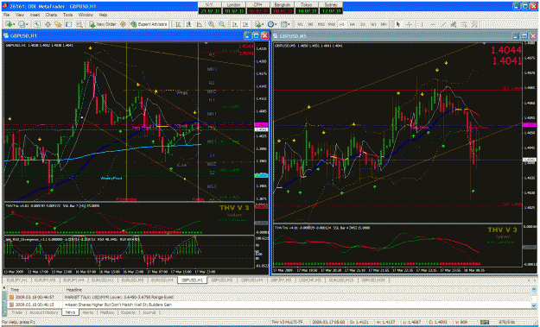This screenshot has height=327, width=540.
Task: Select the H4 timeframe button
Action: 353,24
